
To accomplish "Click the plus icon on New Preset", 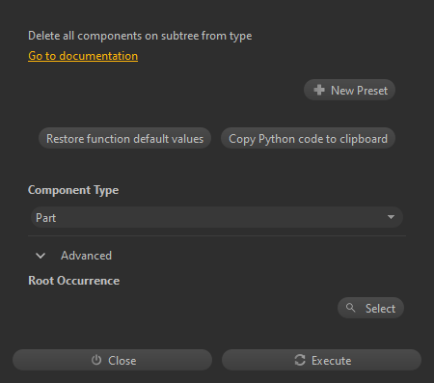I will coord(319,90).
